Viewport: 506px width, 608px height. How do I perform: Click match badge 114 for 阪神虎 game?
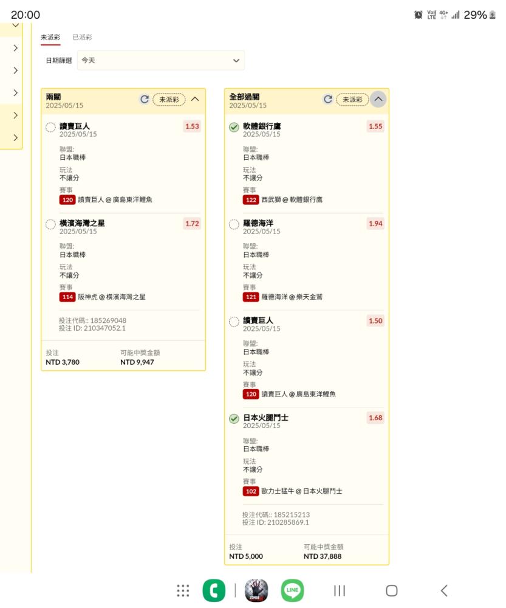(x=67, y=297)
